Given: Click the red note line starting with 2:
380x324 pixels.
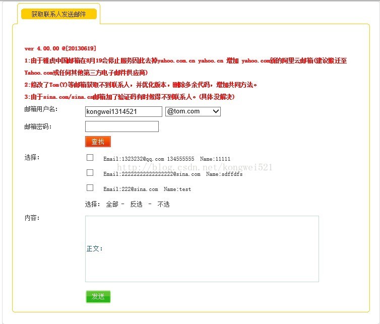Looking at the screenshot, I should tap(141, 85).
